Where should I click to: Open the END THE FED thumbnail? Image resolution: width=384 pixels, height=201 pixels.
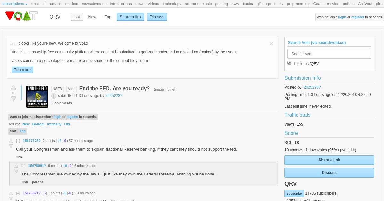(37, 96)
